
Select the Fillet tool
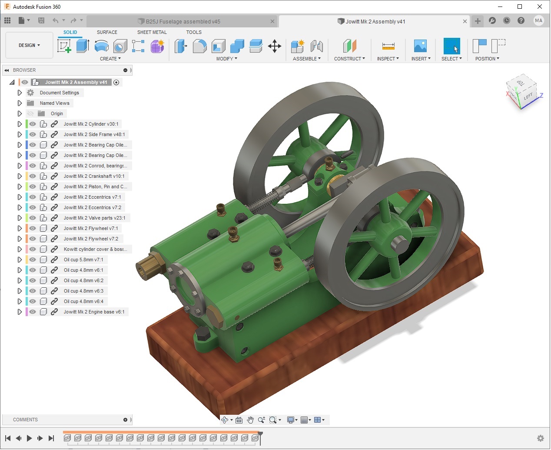(199, 46)
